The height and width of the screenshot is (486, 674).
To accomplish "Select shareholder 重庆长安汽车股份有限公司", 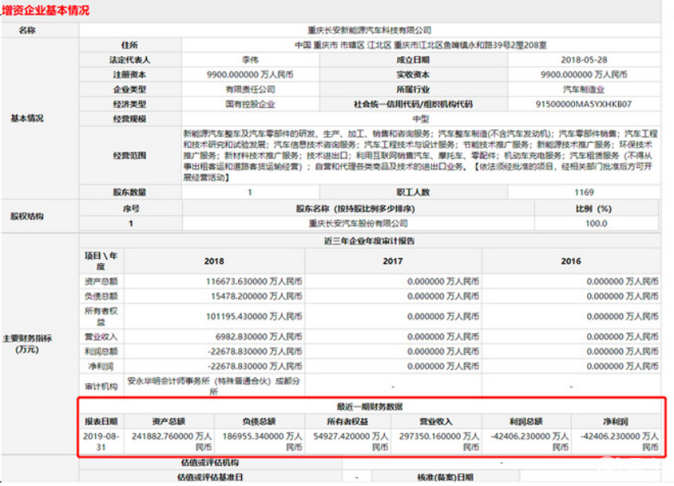I will (358, 223).
